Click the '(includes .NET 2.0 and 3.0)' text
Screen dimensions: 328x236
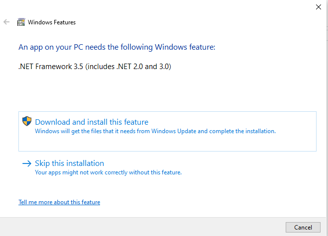click(x=129, y=66)
